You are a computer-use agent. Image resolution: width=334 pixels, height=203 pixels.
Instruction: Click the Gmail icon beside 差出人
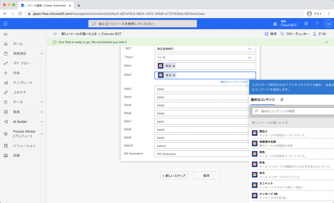click(x=254, y=133)
